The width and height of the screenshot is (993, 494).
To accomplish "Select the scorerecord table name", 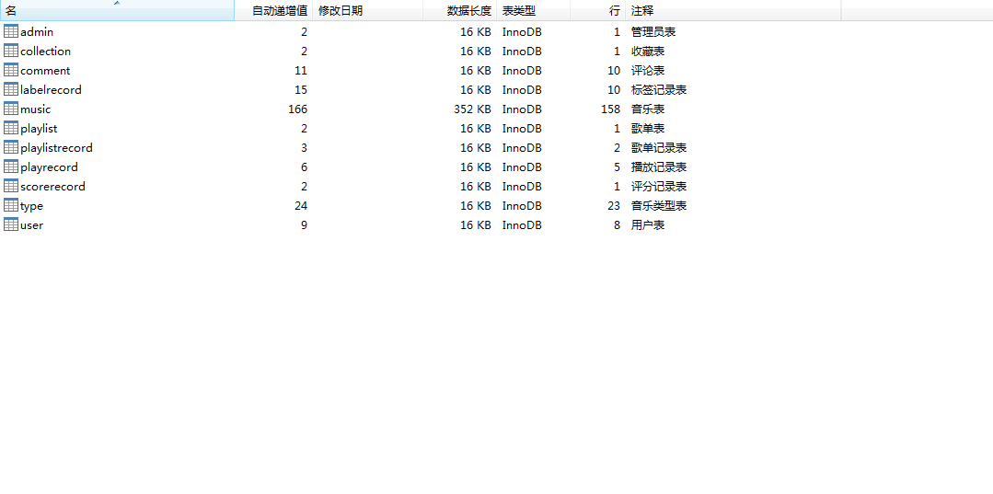I will (x=52, y=187).
